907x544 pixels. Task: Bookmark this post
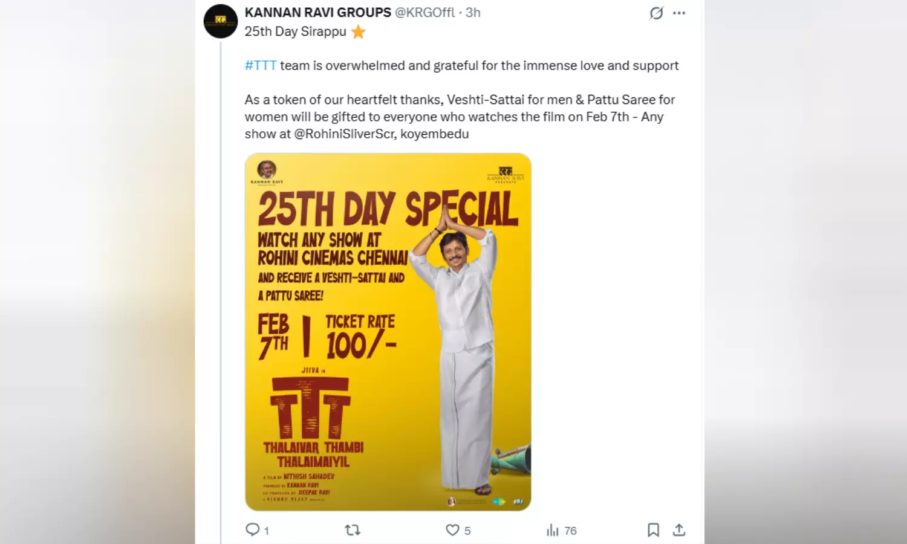pyautogui.click(x=653, y=530)
